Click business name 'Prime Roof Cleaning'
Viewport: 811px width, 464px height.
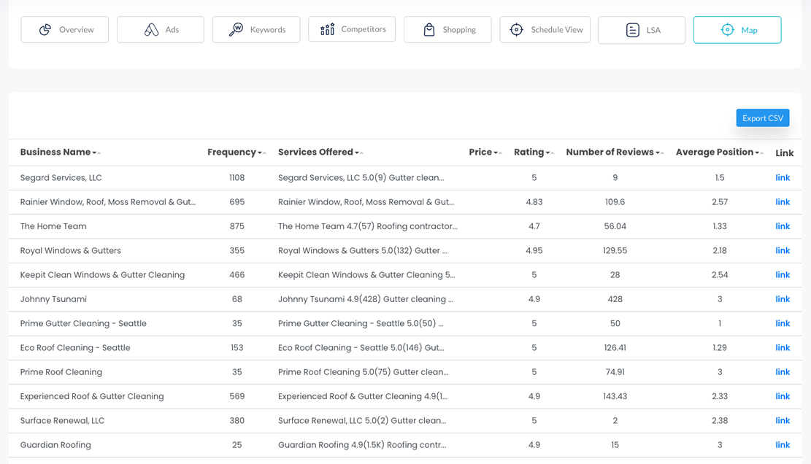61,372
